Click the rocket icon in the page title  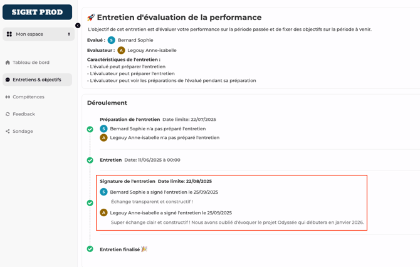coord(91,18)
